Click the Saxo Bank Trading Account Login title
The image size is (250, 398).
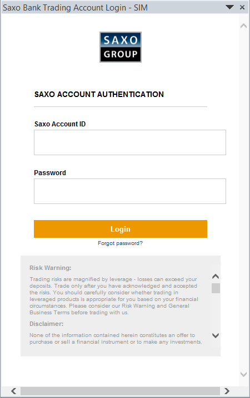point(76,8)
